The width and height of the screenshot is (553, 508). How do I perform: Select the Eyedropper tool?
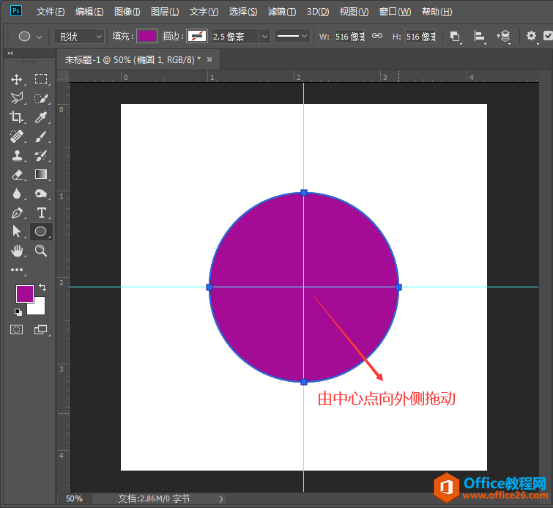tap(41, 117)
